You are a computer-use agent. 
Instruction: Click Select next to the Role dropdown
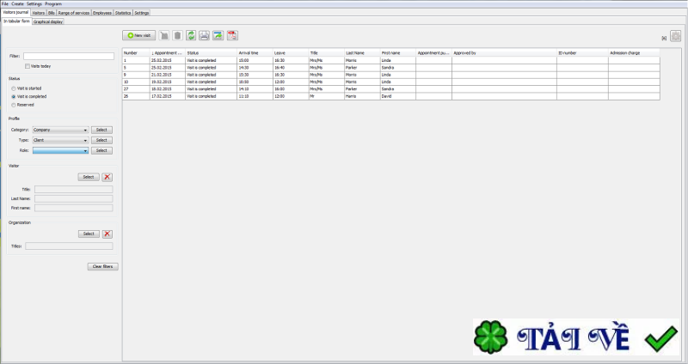pos(101,151)
